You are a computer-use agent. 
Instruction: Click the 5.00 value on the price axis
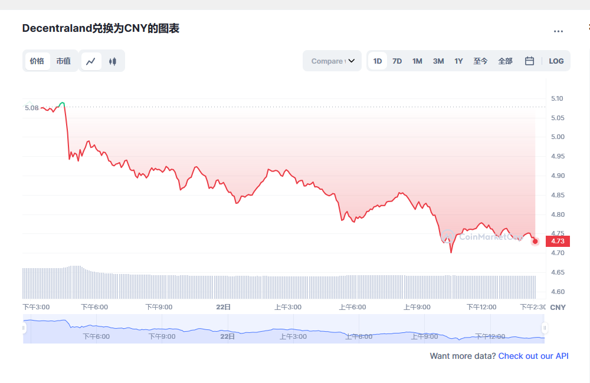click(558, 137)
